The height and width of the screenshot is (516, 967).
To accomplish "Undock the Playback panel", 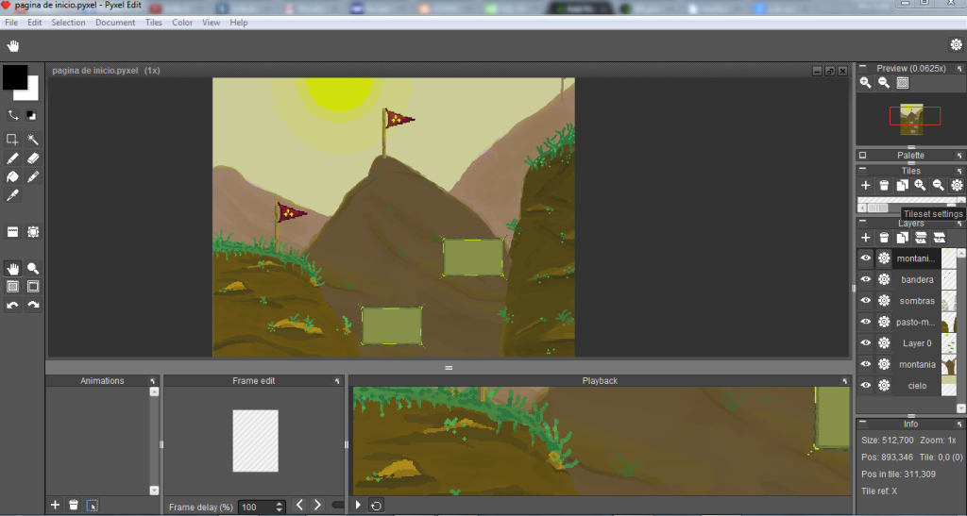I will (845, 381).
